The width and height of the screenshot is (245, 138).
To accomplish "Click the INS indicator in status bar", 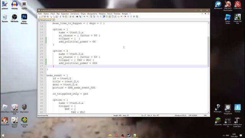I will pyautogui.click(x=205, y=115).
